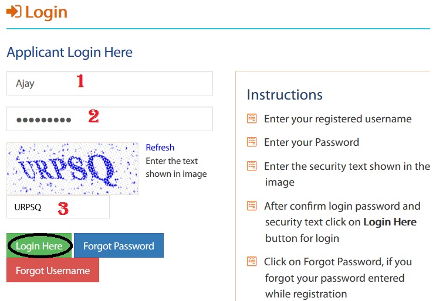Click the note icon beside Forgot Password instruction
436x301 pixels.
click(x=252, y=261)
